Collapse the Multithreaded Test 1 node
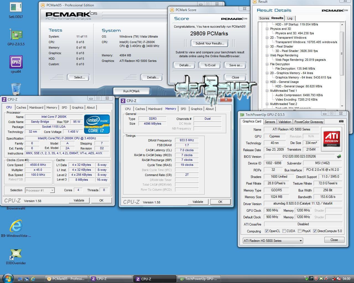The height and width of the screenshot is (283, 354). click(x=267, y=91)
